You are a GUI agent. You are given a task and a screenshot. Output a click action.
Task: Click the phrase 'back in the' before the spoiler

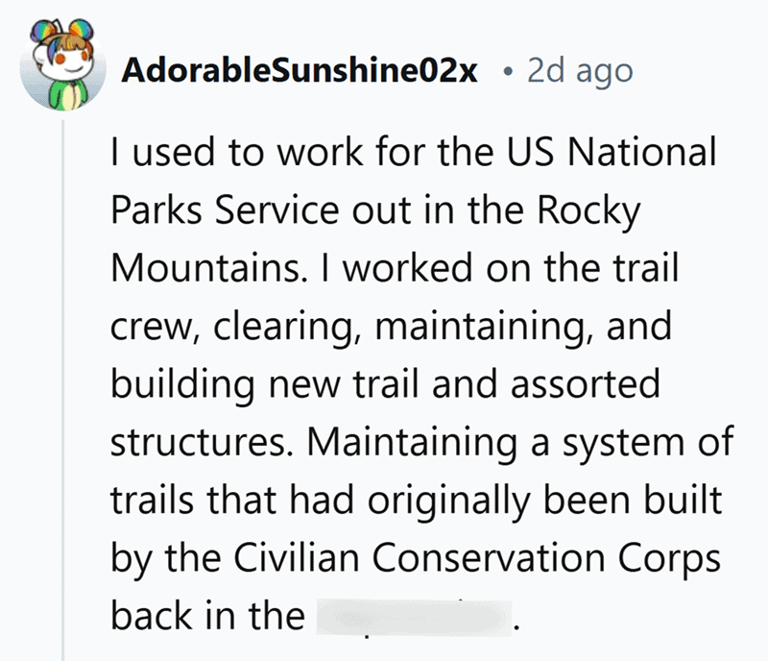tap(207, 616)
